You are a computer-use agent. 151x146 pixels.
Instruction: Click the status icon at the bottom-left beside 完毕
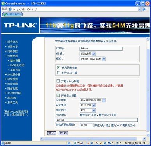(3, 143)
